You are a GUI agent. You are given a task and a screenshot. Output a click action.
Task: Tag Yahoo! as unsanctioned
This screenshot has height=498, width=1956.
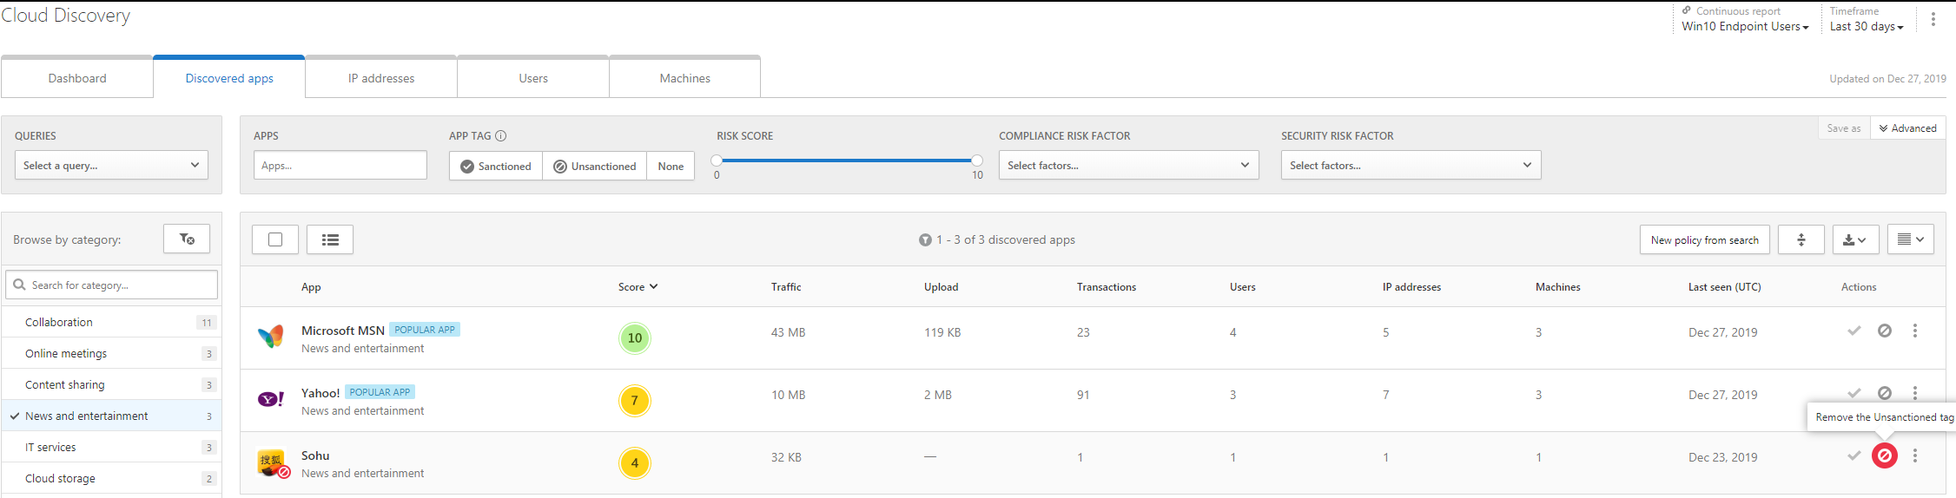click(1884, 393)
